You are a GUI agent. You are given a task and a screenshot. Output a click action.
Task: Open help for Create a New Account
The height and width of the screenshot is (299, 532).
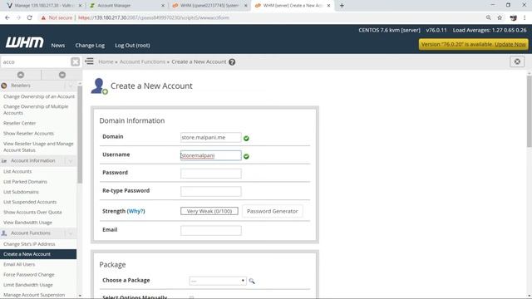[x=232, y=62]
